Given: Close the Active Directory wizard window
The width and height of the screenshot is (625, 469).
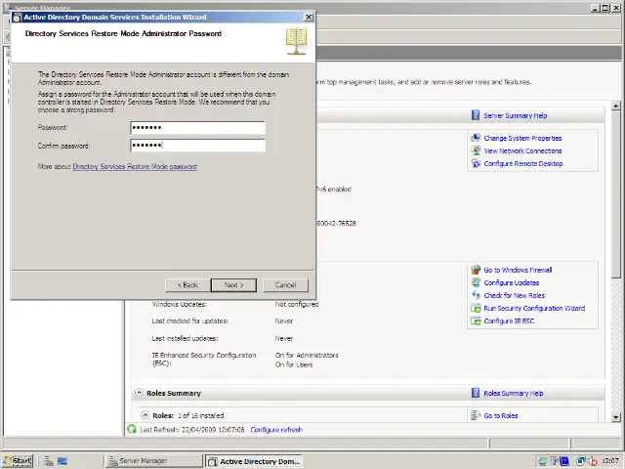Looking at the screenshot, I should (309, 18).
